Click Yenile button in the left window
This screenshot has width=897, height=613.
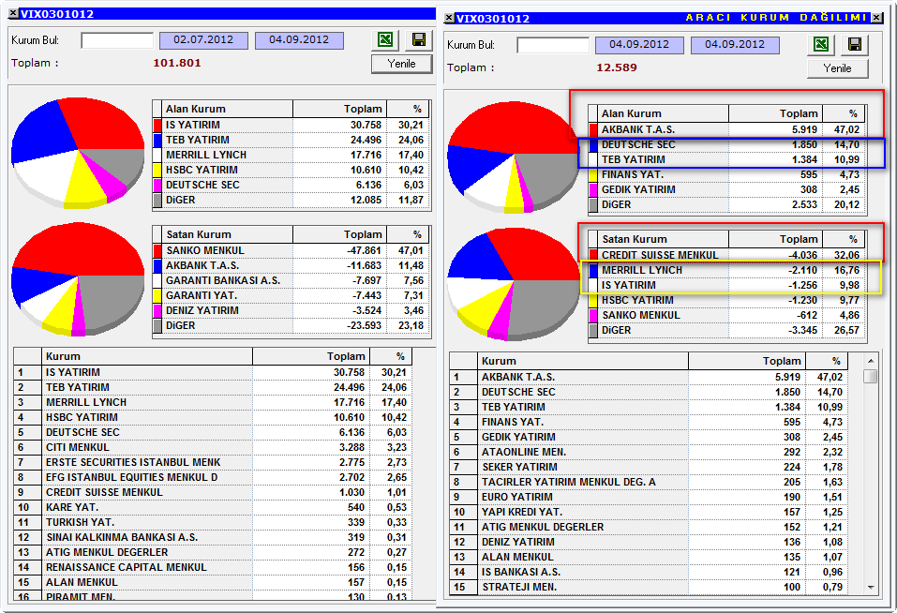401,64
